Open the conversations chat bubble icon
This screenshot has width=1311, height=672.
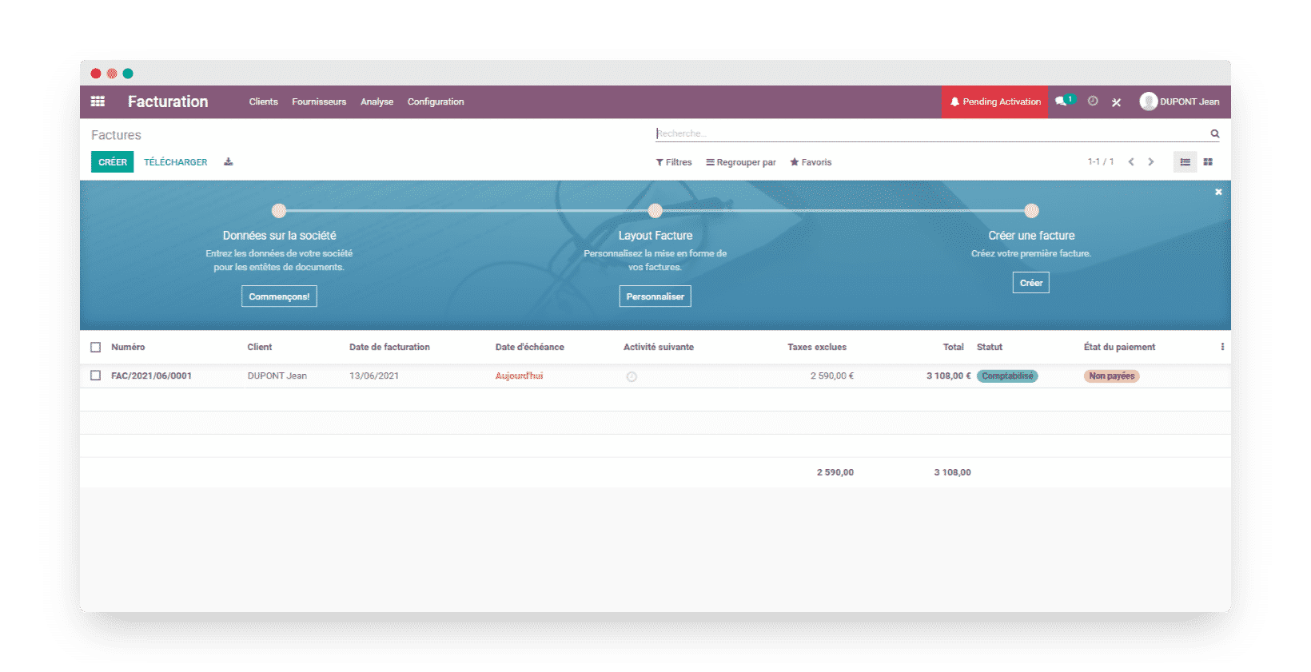pyautogui.click(x=1062, y=101)
